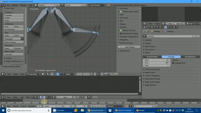Toggle the Grease Pencil Layers checkbox
The width and height of the screenshot is (201, 113).
[x=121, y=12]
